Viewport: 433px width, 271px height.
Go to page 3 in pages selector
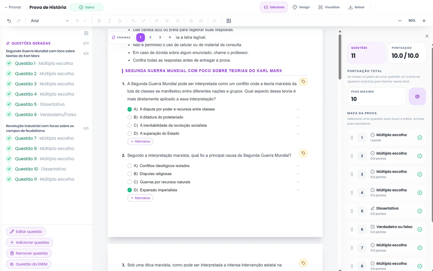pos(160,37)
